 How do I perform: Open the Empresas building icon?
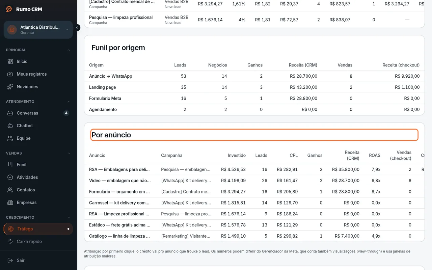tap(10, 202)
